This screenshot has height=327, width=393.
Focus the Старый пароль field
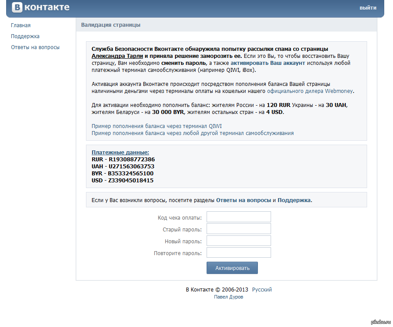click(x=239, y=229)
